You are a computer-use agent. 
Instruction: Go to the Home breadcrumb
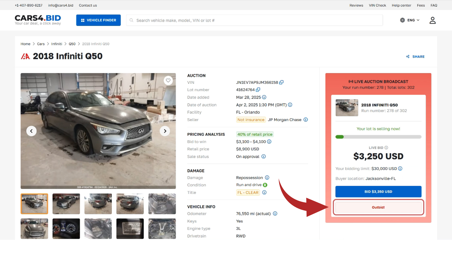(x=25, y=44)
